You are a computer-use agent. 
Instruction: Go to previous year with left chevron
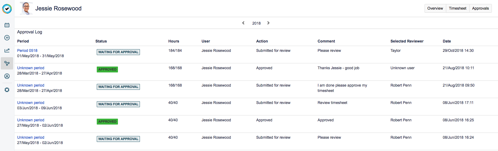(x=243, y=23)
